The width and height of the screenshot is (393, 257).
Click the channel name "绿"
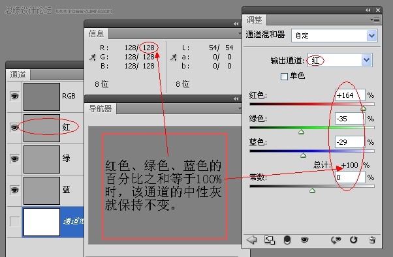coord(66,159)
